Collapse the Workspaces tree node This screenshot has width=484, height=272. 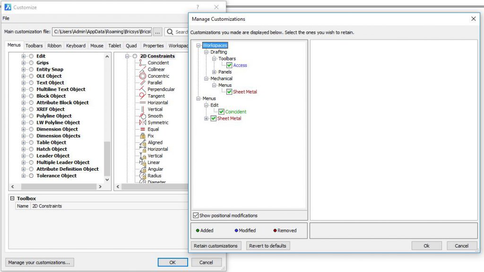(x=198, y=45)
